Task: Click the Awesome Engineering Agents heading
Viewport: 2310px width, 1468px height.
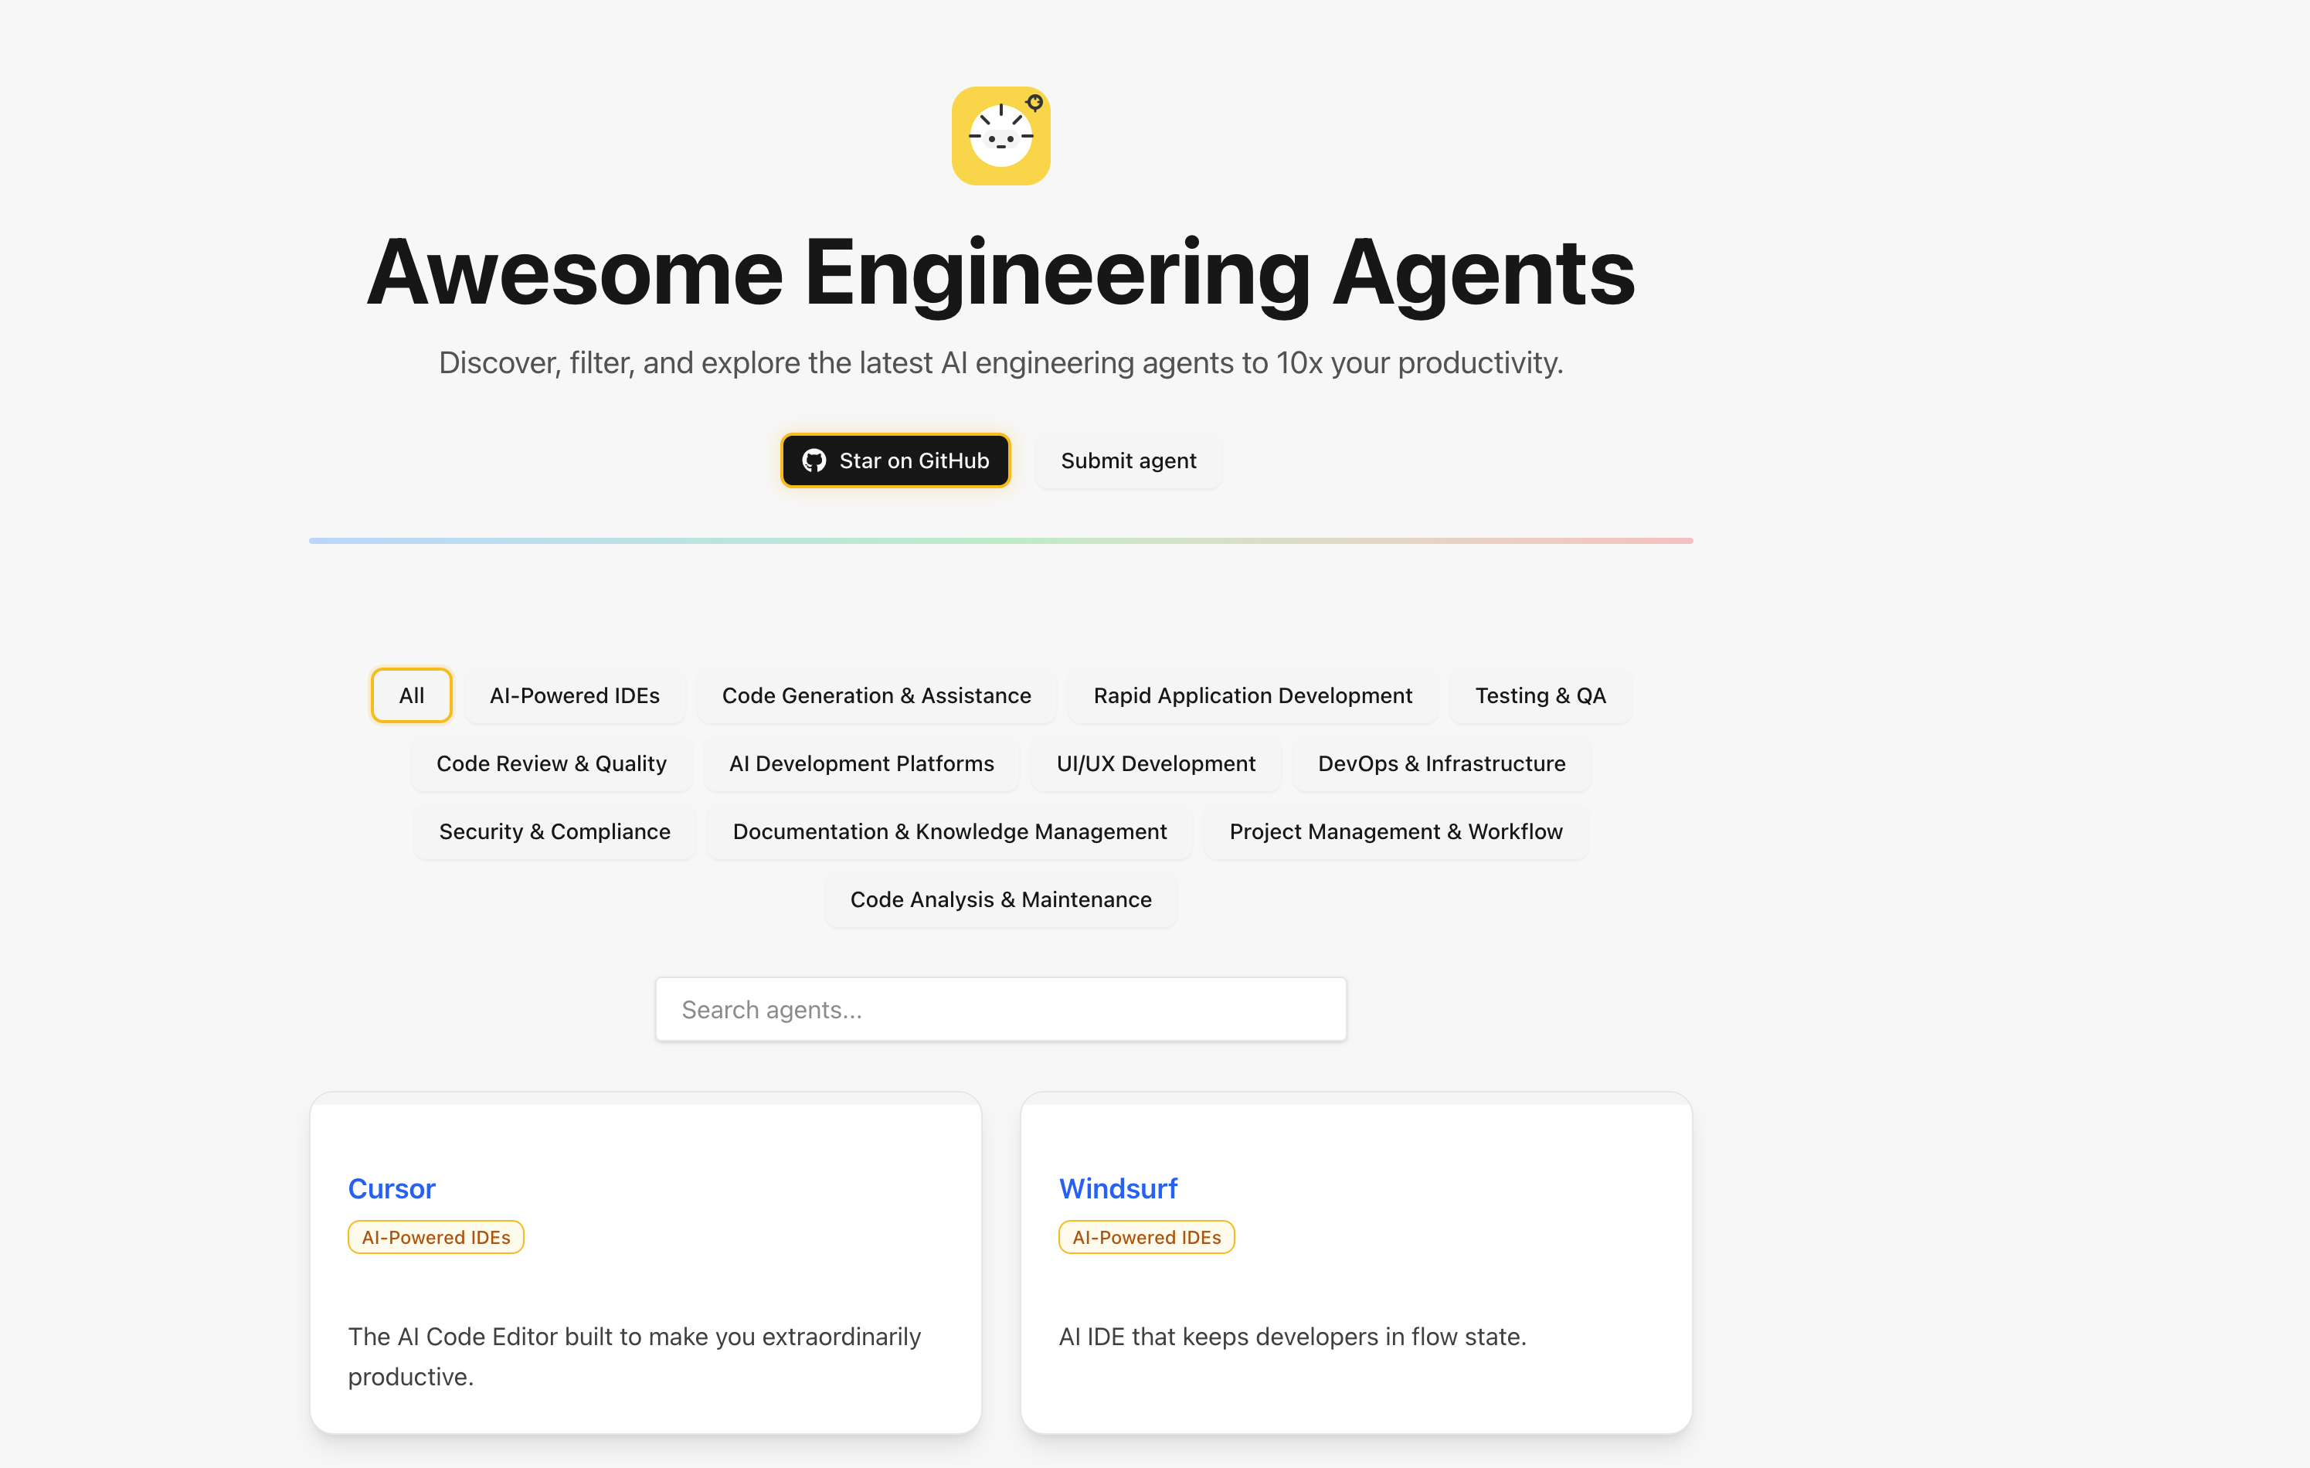Action: (1000, 274)
